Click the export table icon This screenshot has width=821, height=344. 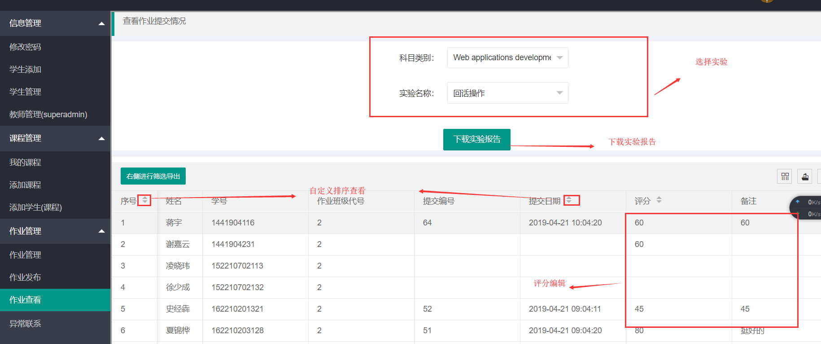point(805,176)
